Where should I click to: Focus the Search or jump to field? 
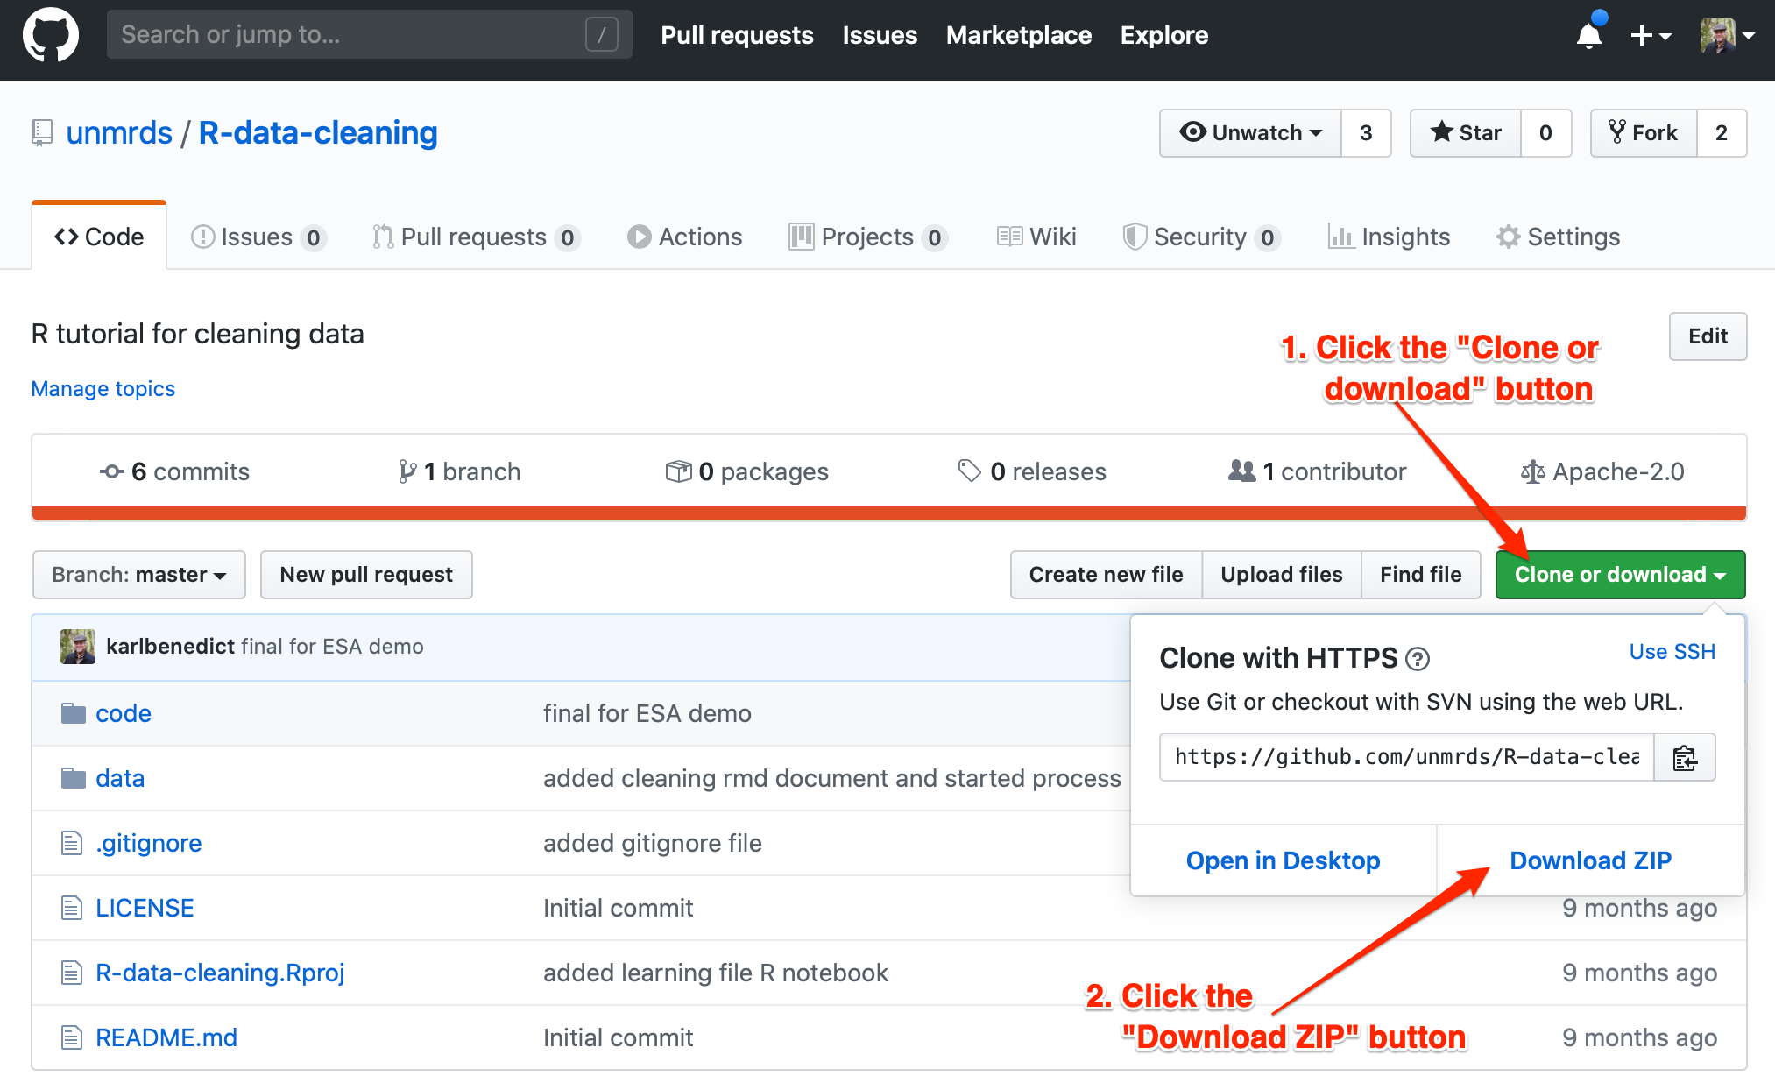350,35
